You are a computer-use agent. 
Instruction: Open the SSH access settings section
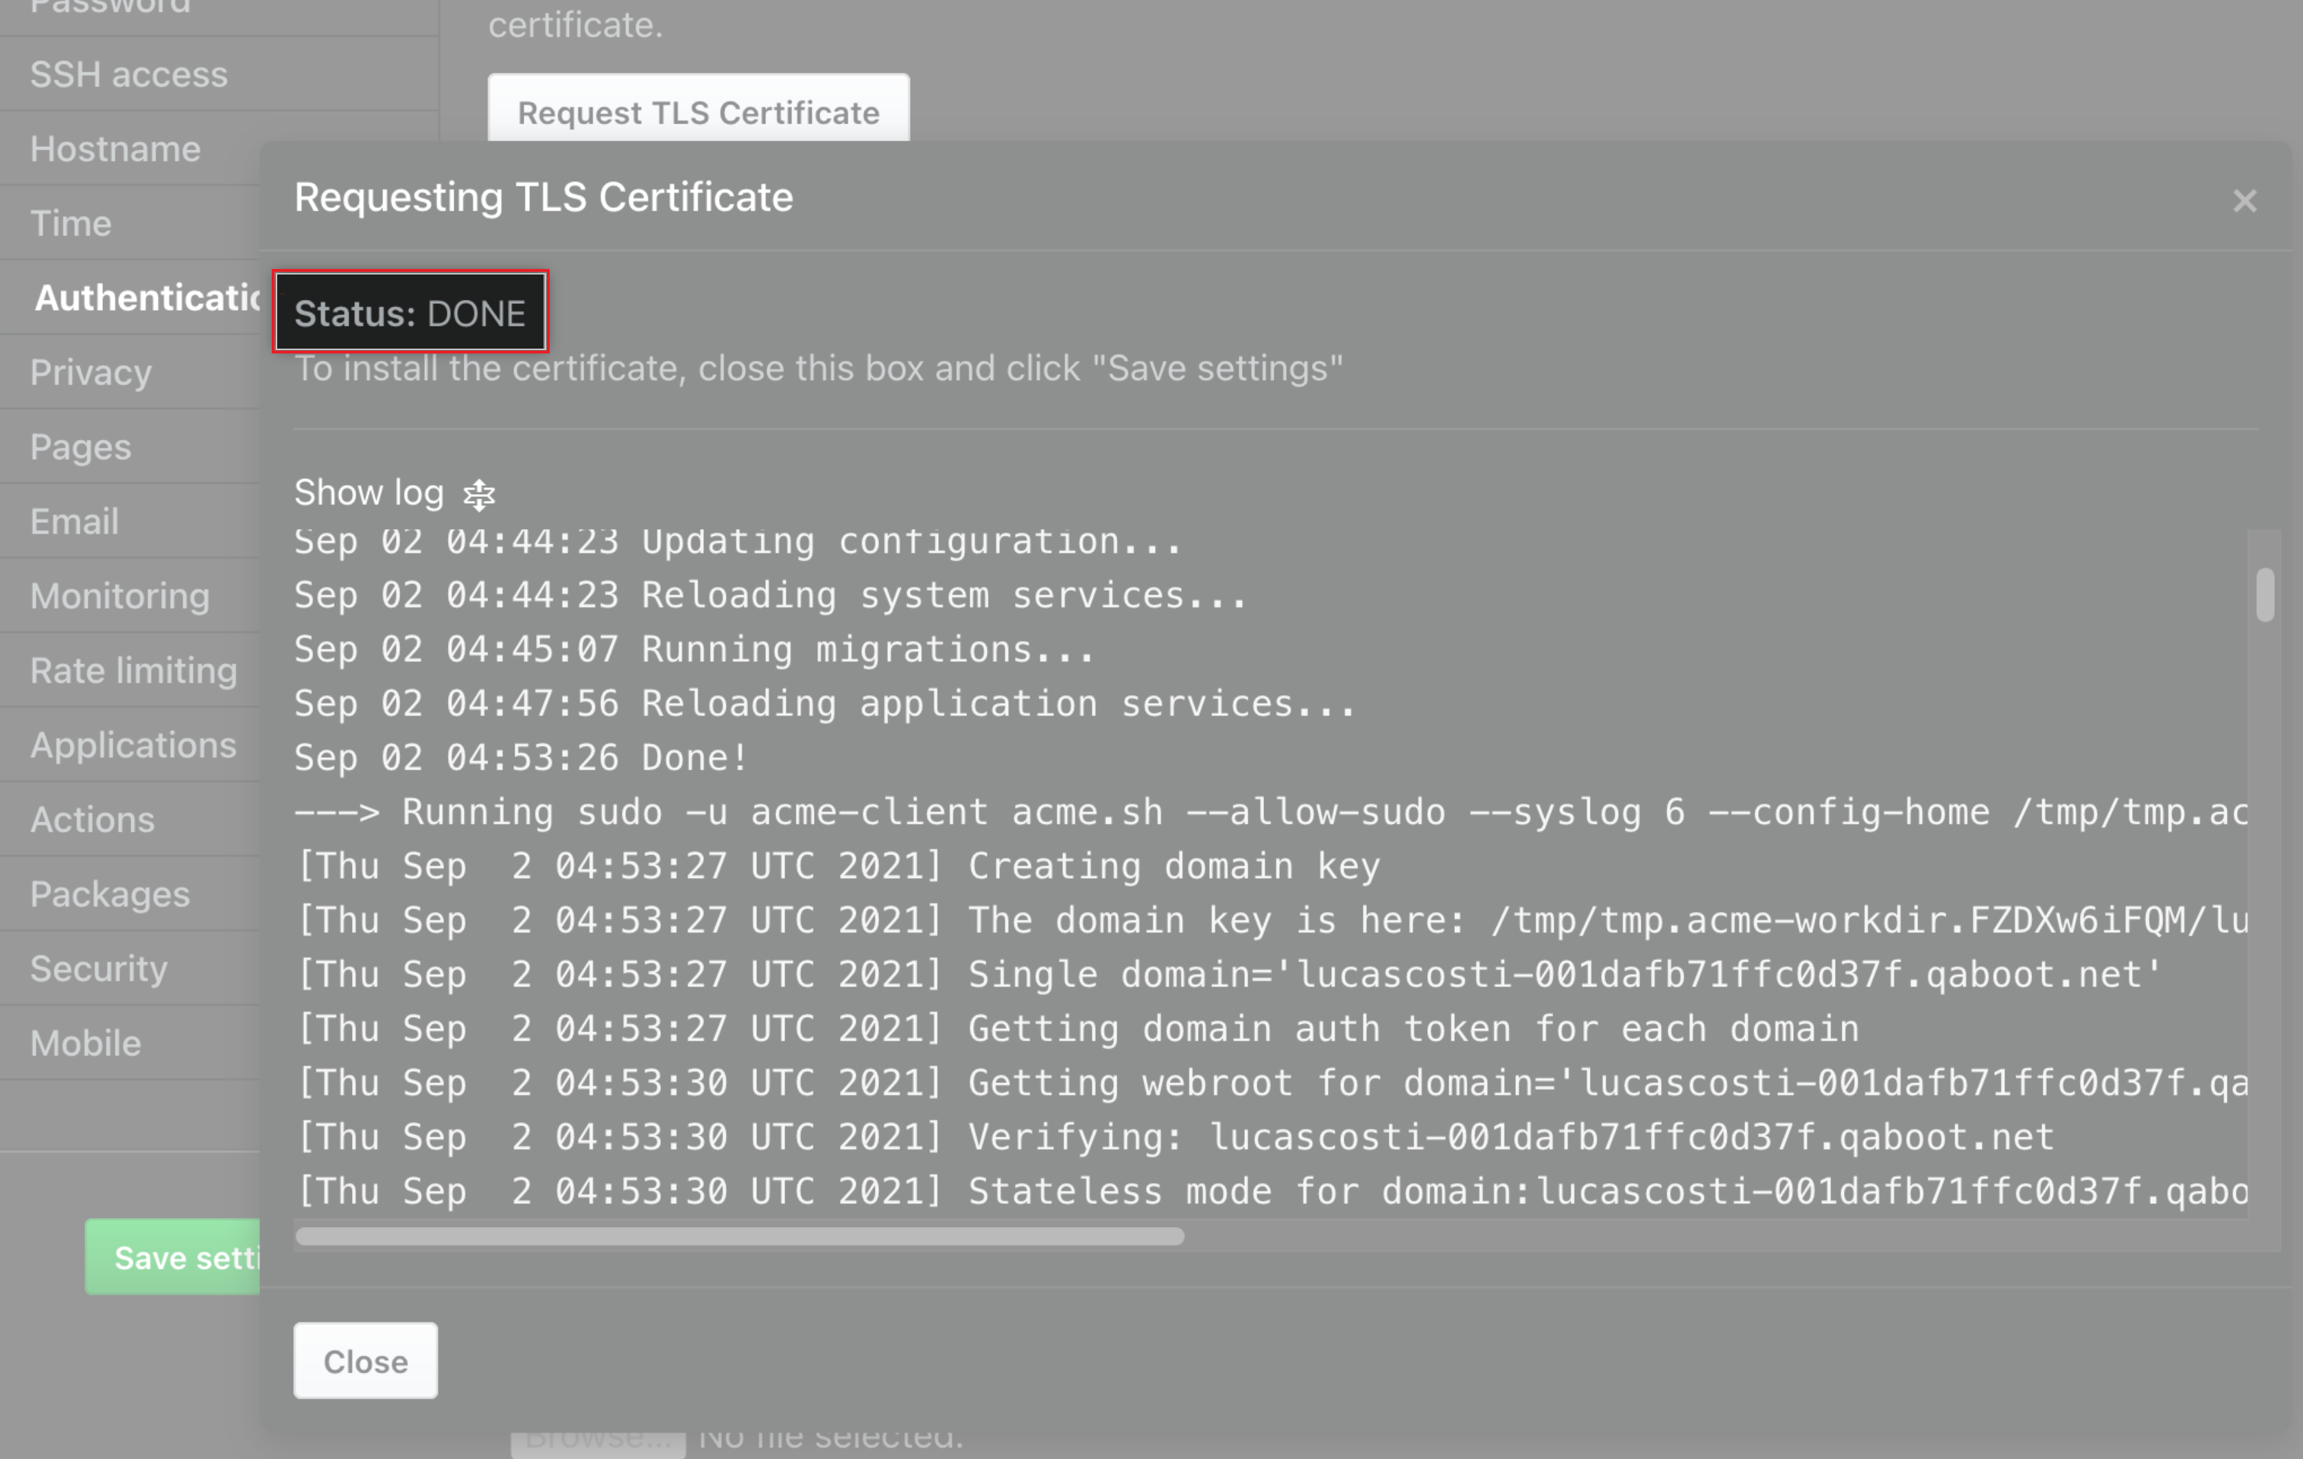coord(129,75)
